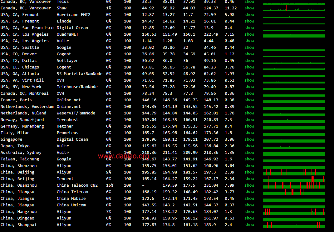This screenshot has height=232, width=334.
Task: Click the 'China Telecom CN2' provider text
Action: [x=77, y=185]
